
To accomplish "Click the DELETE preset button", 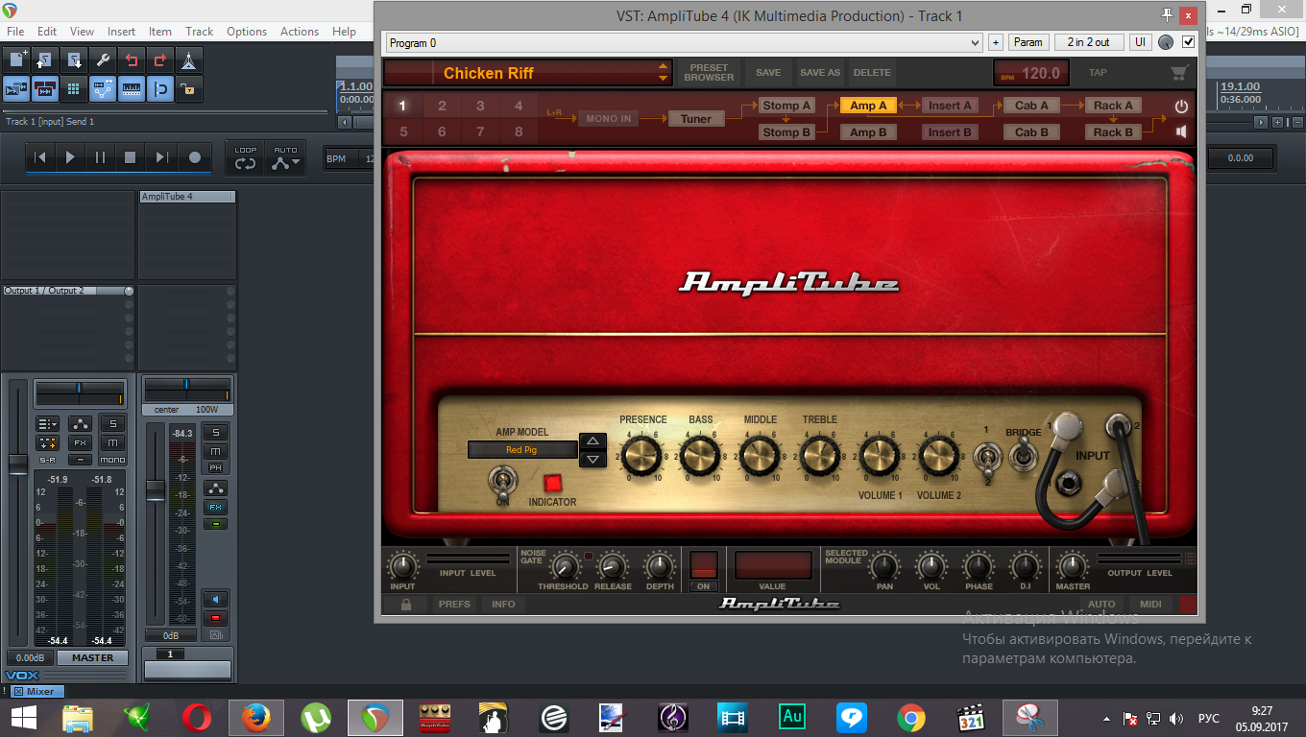I will 872,73.
